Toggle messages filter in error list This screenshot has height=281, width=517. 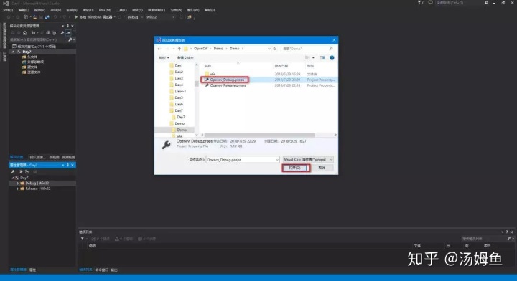[x=146, y=239]
